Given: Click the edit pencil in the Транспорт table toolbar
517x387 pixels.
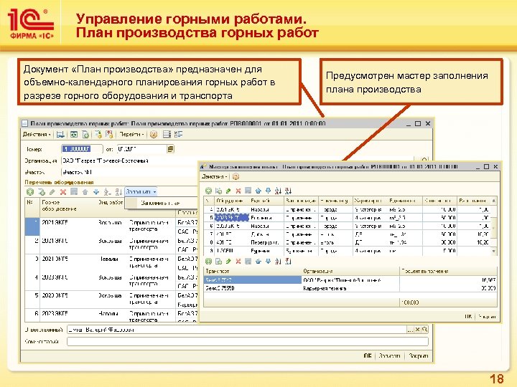Looking at the screenshot, I should (228, 262).
